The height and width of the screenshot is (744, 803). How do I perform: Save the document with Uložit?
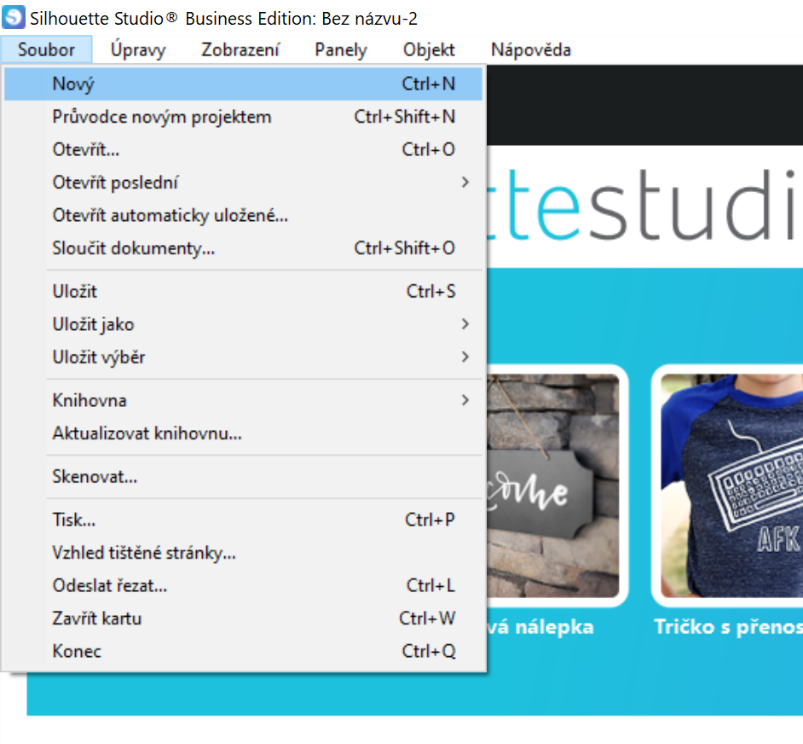click(x=75, y=291)
